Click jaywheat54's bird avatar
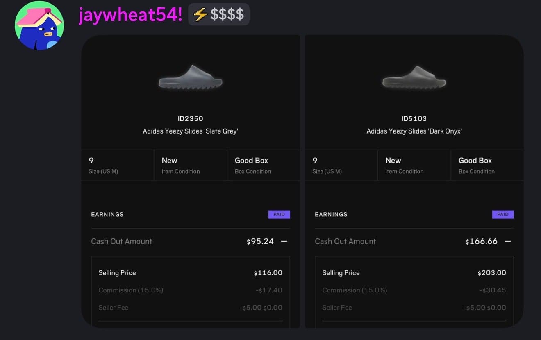The height and width of the screenshot is (340, 541). click(39, 25)
